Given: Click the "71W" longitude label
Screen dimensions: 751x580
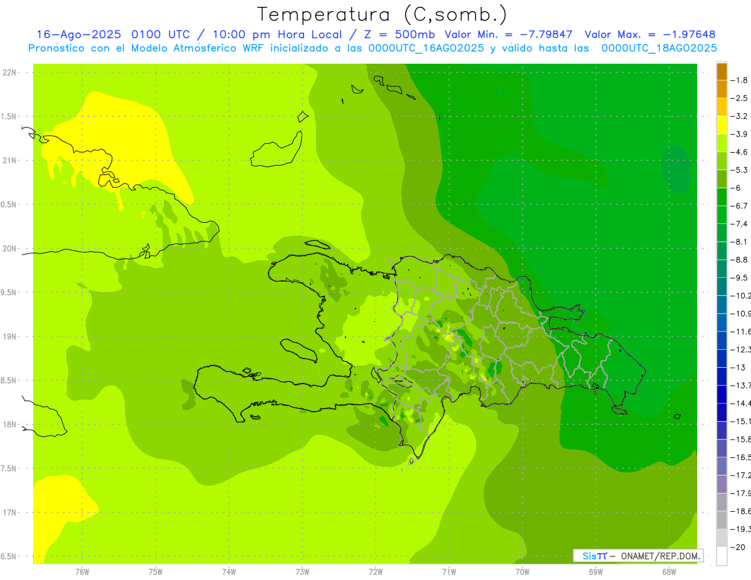Looking at the screenshot, I should click(x=449, y=571).
